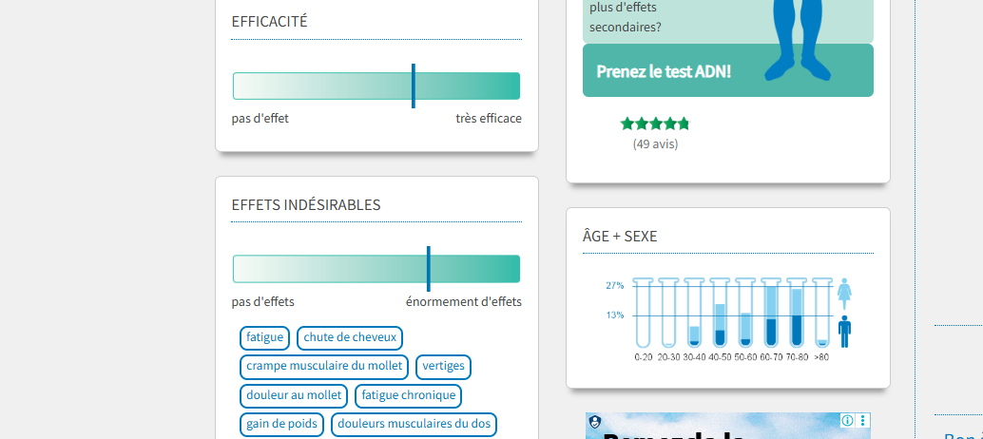Click the ad shield badge icon
The width and height of the screenshot is (983, 439).
click(x=595, y=422)
